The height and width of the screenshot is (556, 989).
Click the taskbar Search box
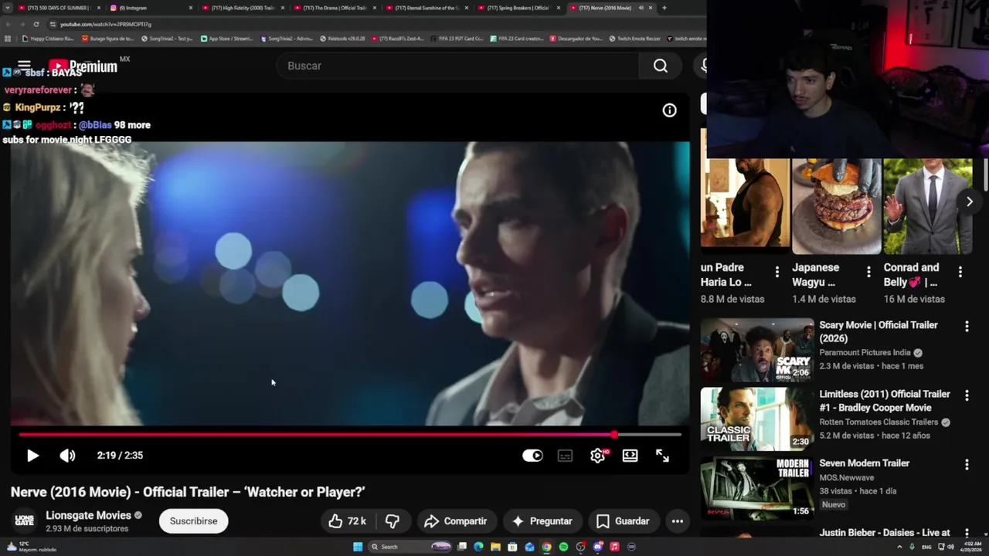pyautogui.click(x=410, y=547)
